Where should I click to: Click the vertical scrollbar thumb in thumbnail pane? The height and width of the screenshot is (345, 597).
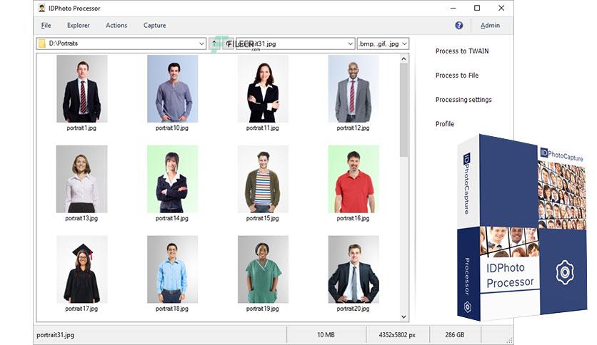403,110
